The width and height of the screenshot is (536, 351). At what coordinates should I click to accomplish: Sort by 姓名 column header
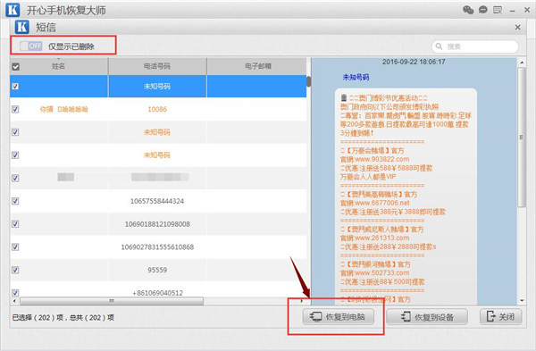click(x=59, y=66)
